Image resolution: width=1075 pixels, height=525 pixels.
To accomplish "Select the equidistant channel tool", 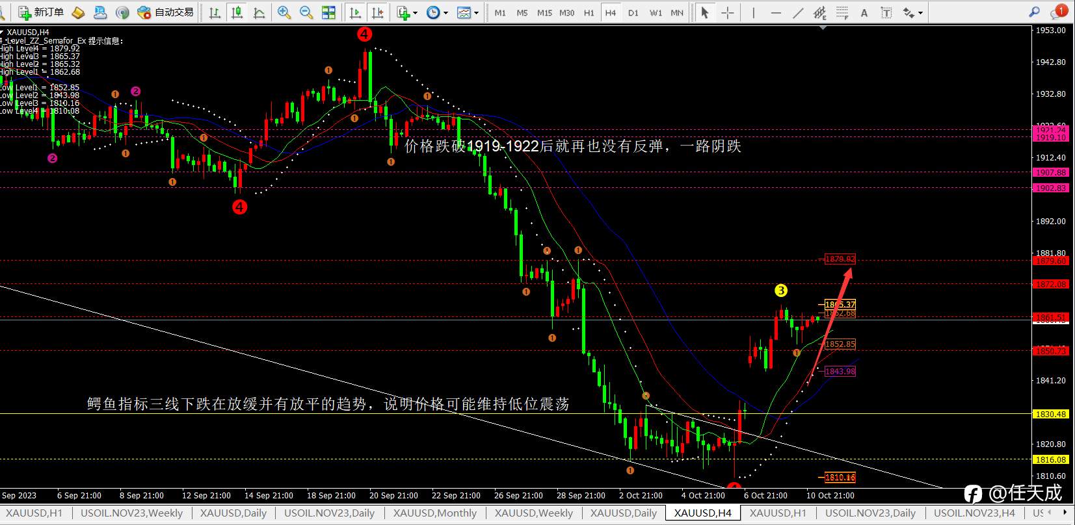I will point(820,12).
